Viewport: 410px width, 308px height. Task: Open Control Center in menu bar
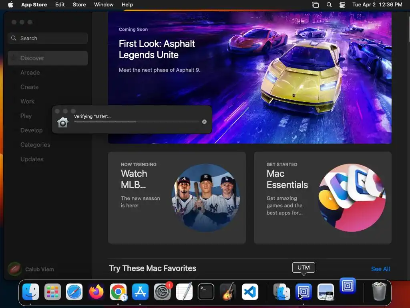click(342, 5)
